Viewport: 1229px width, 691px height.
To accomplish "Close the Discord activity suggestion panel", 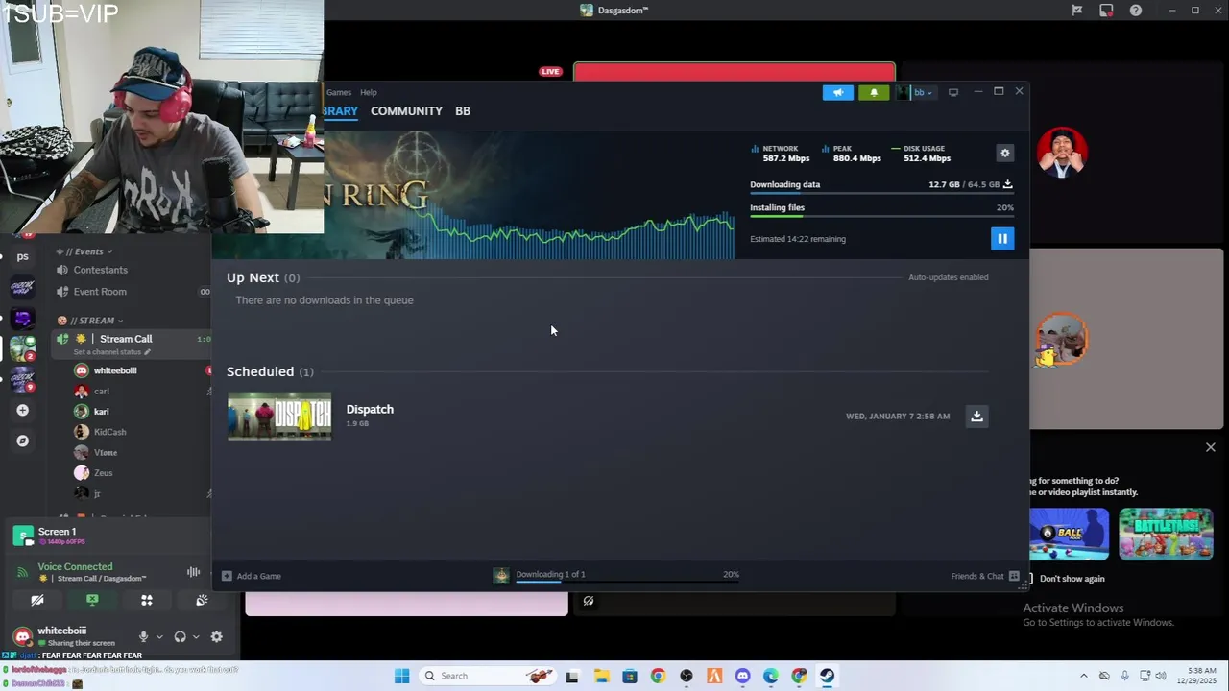I will 1210,447.
